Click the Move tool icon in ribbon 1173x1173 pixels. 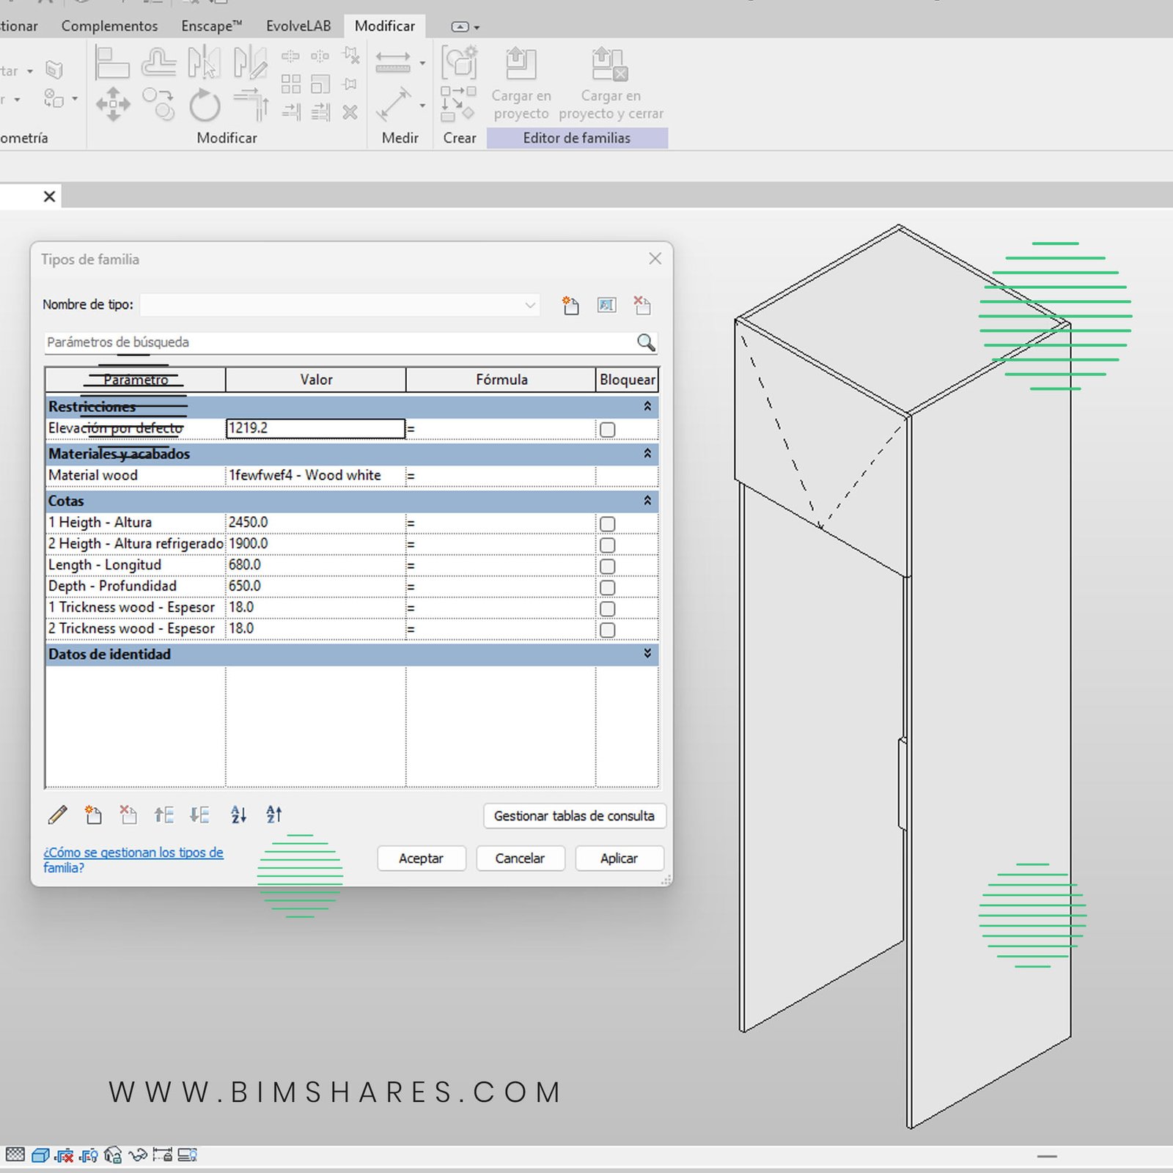(x=113, y=104)
